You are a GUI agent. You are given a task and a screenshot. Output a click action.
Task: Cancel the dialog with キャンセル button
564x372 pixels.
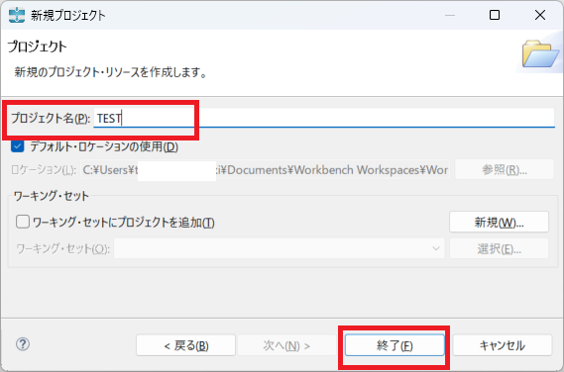[x=503, y=345]
